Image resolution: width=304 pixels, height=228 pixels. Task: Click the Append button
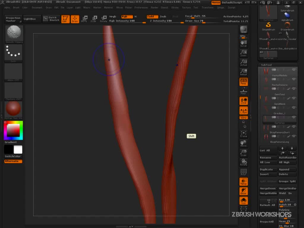pyautogui.click(x=287, y=170)
